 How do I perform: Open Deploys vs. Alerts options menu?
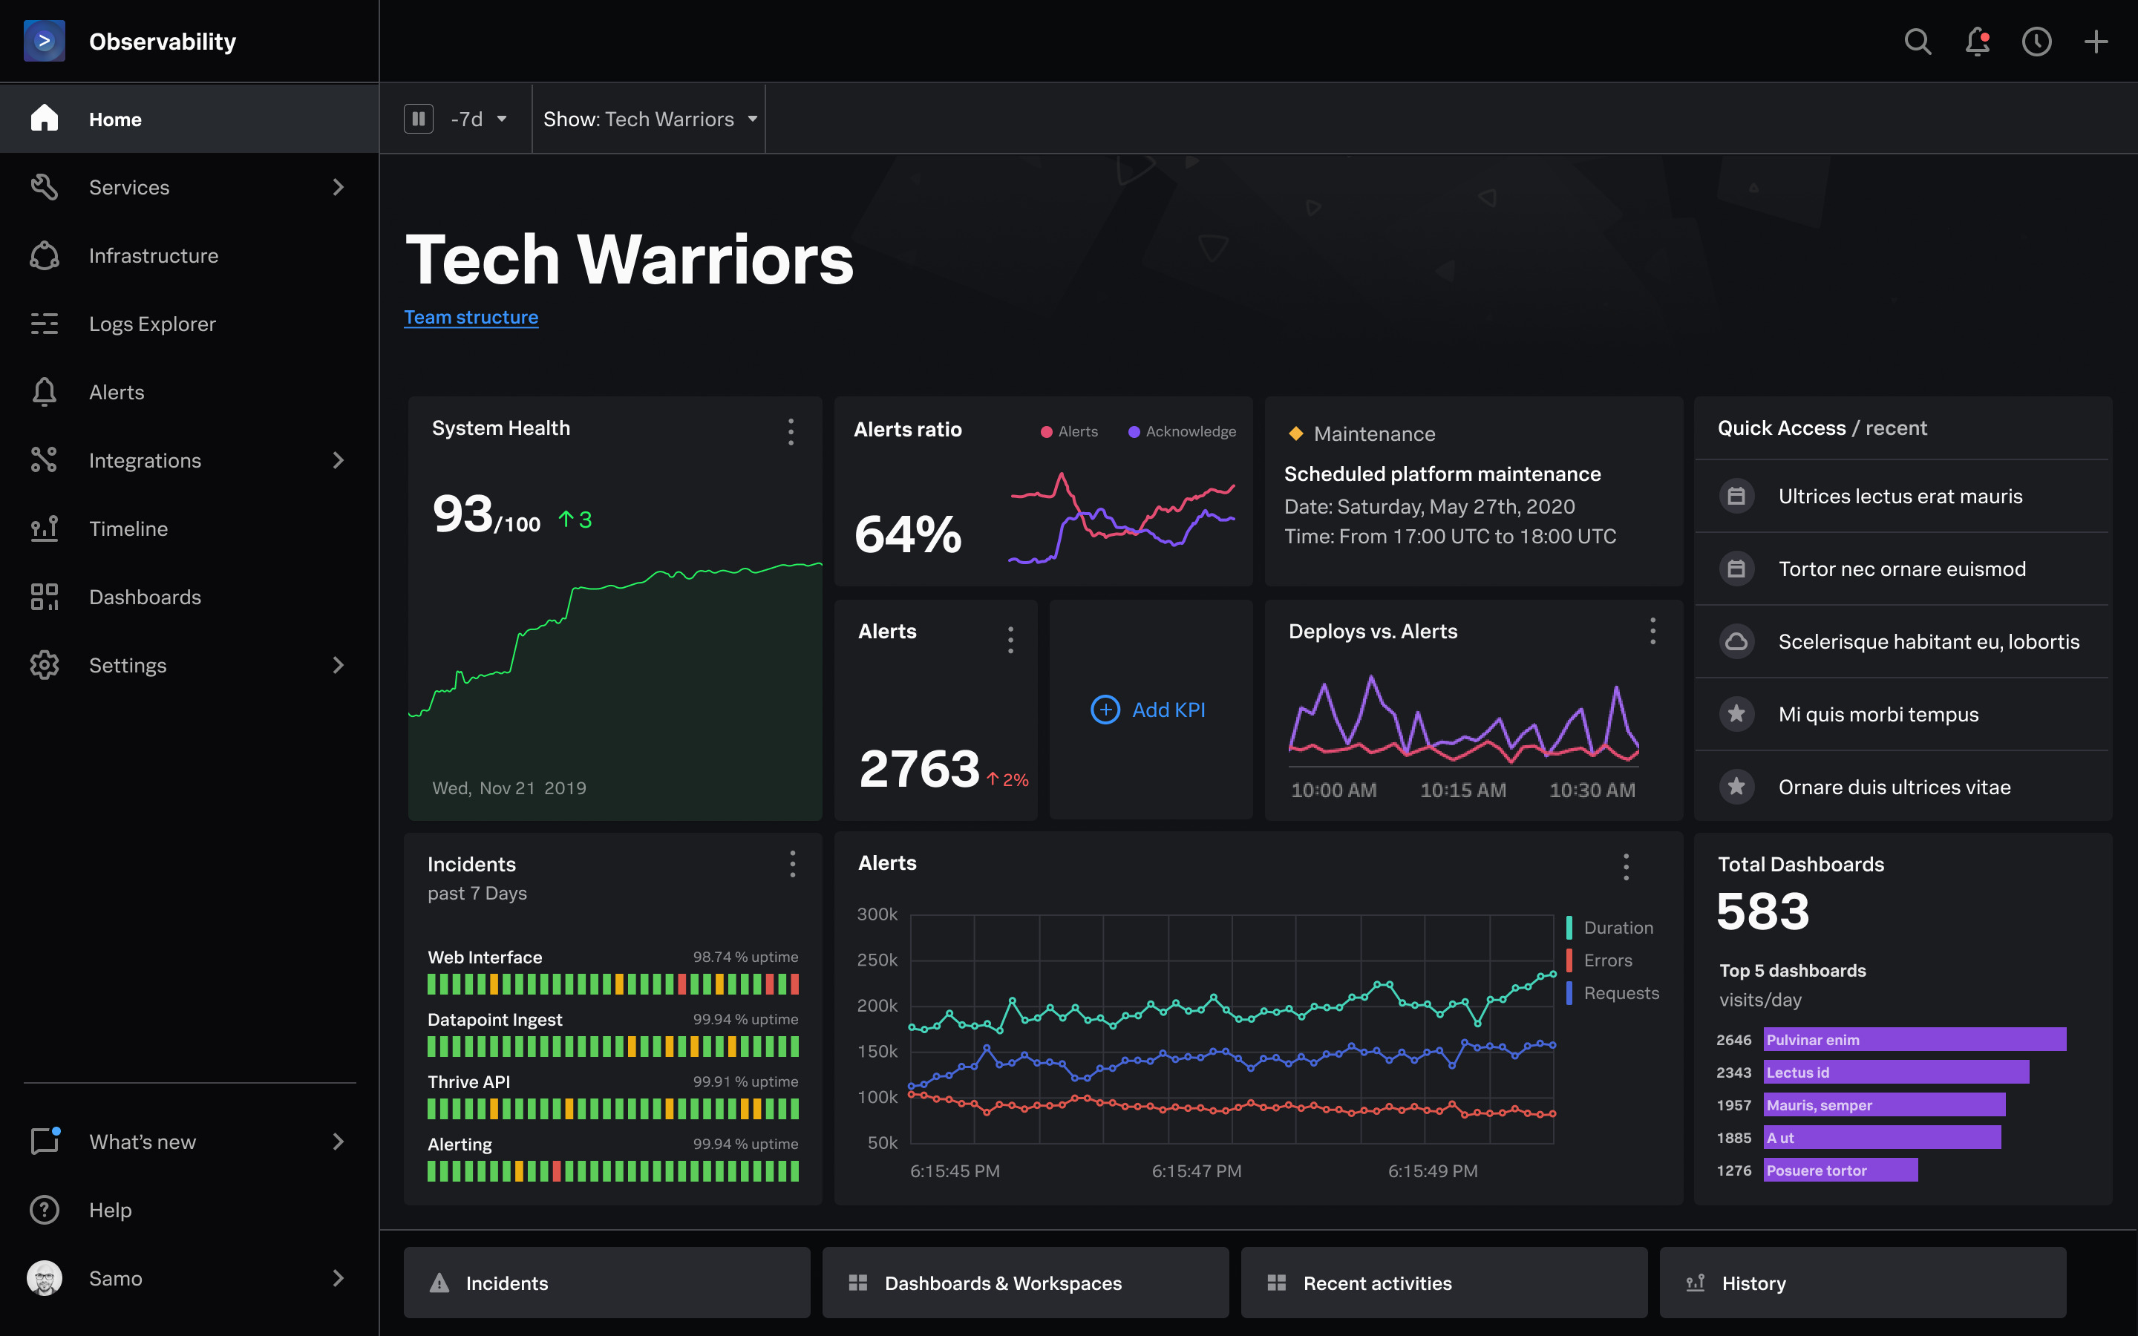point(1652,631)
